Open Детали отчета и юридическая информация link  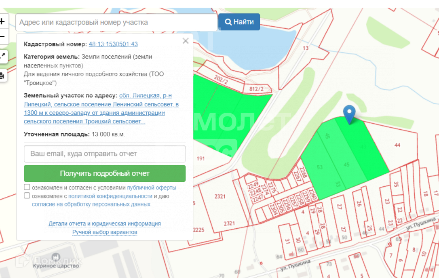105,224
